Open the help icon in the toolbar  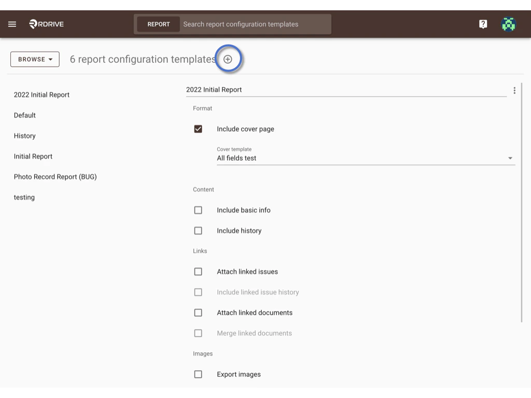(483, 24)
